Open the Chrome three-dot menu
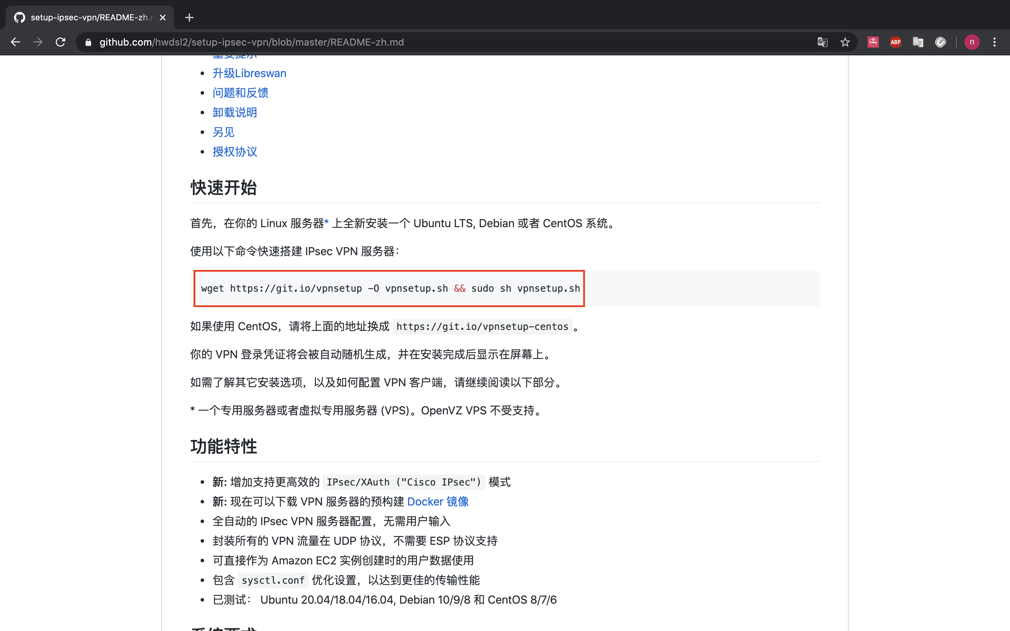The width and height of the screenshot is (1010, 631). pyautogui.click(x=994, y=42)
